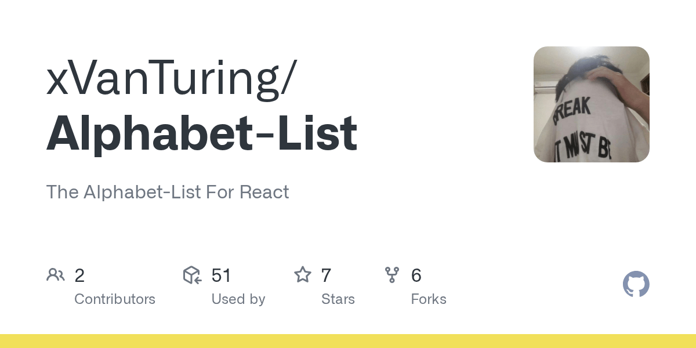Open the GitHub Octocat logo
The width and height of the screenshot is (696, 348).
(x=636, y=284)
